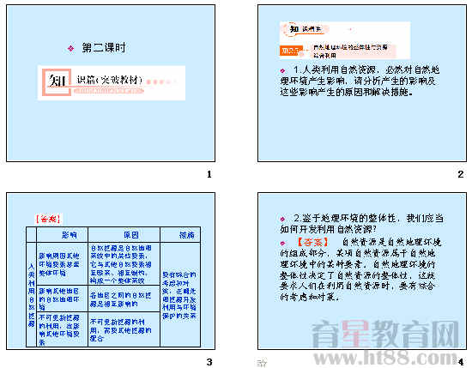Screen dimensions: 472x368
Task: Click the 措施 column header in table
Action: [x=186, y=235]
